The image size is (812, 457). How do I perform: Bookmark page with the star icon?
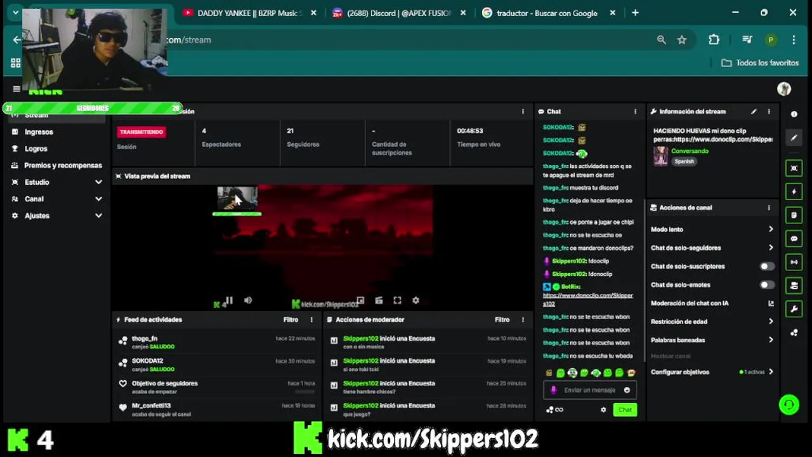(682, 40)
